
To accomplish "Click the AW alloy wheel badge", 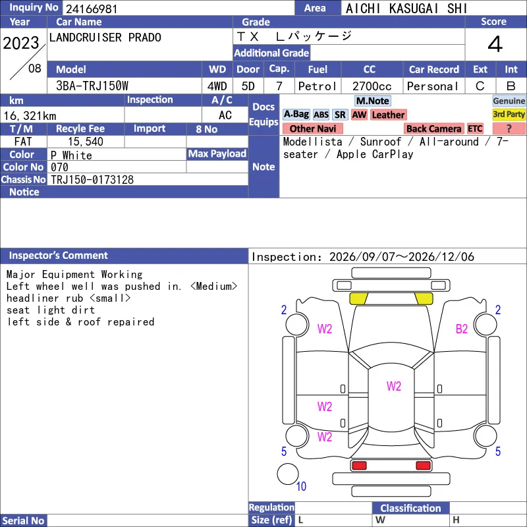I will point(359,115).
